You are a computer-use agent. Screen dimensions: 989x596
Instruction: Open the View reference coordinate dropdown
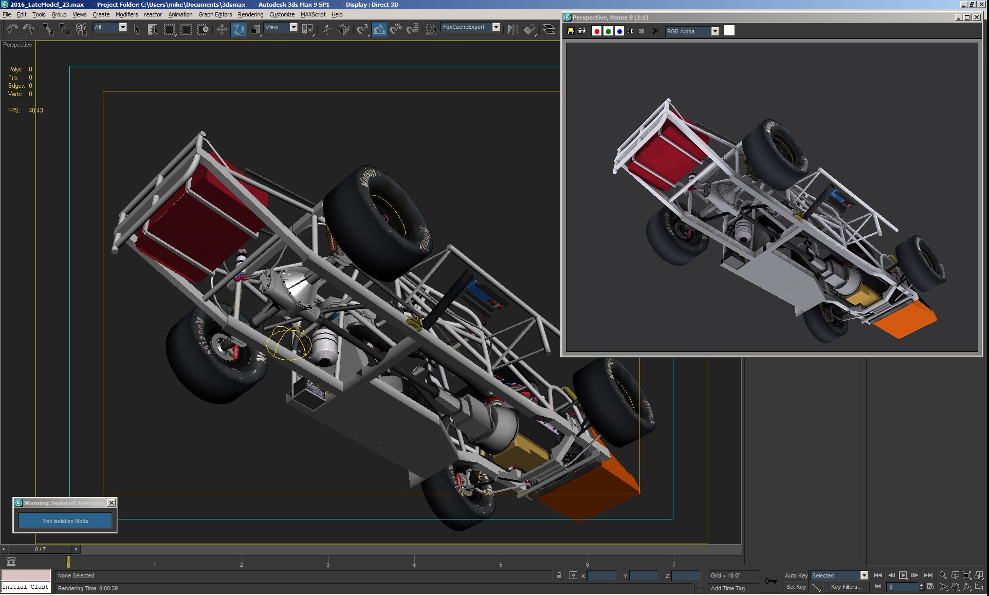(294, 27)
